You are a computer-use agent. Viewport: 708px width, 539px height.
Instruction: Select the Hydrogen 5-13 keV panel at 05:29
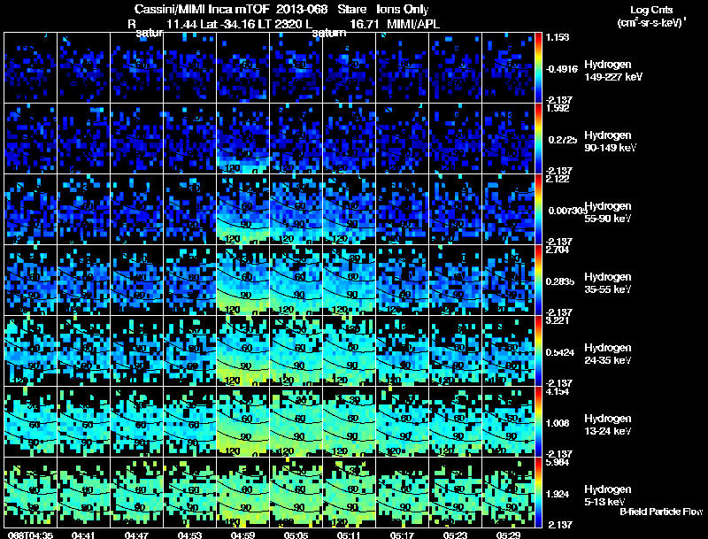[x=508, y=492]
